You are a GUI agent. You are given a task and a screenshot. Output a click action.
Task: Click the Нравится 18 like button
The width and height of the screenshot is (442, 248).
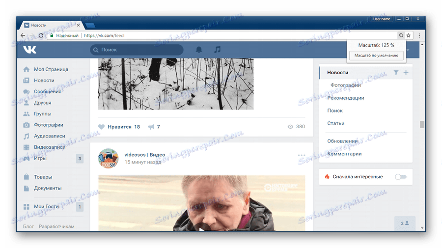119,127
